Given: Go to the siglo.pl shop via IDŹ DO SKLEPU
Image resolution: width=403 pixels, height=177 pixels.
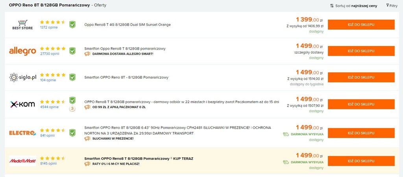Looking at the screenshot, I should (361, 77).
